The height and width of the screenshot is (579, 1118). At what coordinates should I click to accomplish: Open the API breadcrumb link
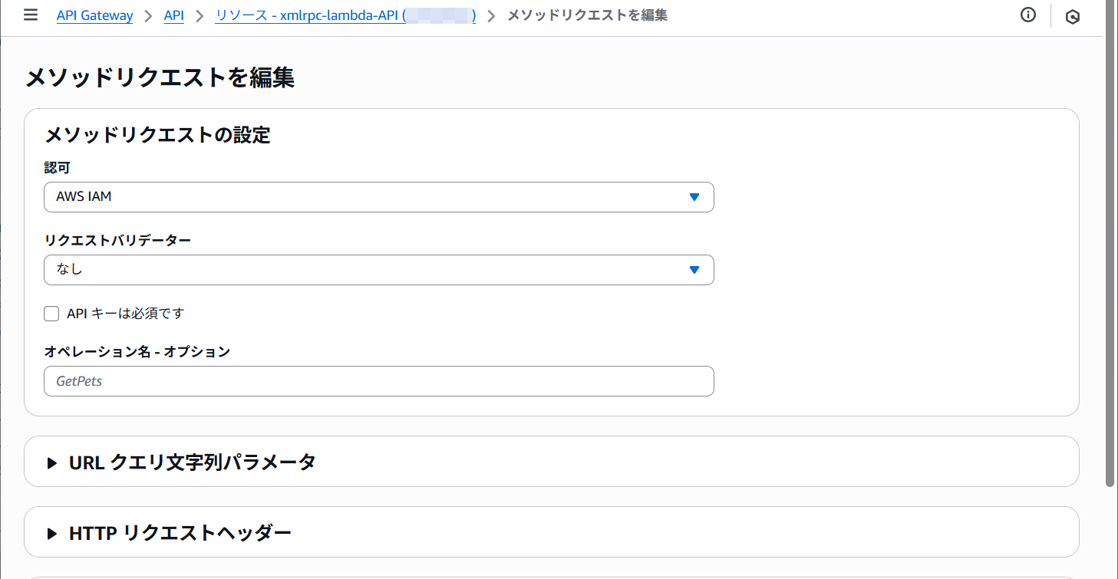(x=174, y=15)
